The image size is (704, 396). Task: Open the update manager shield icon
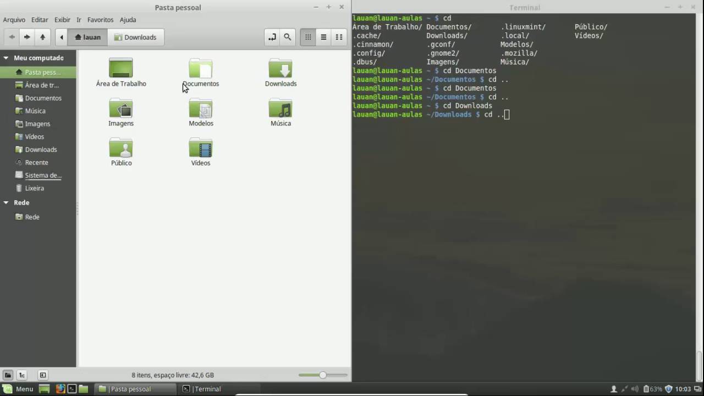[x=669, y=389]
